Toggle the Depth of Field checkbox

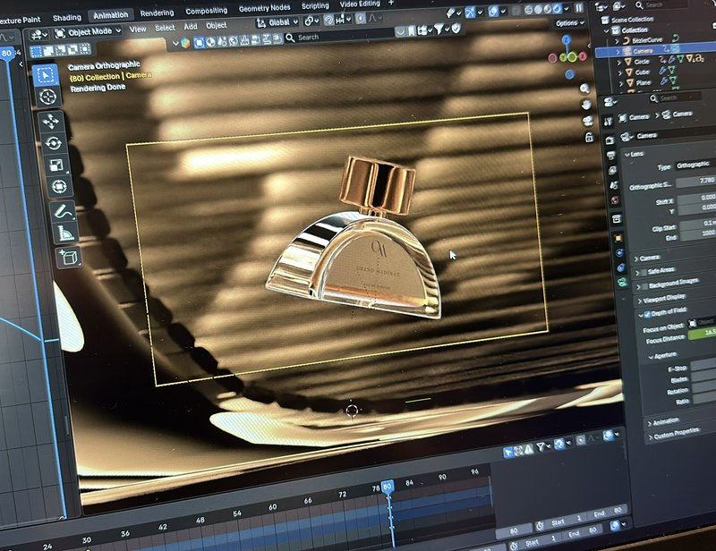[x=646, y=314]
